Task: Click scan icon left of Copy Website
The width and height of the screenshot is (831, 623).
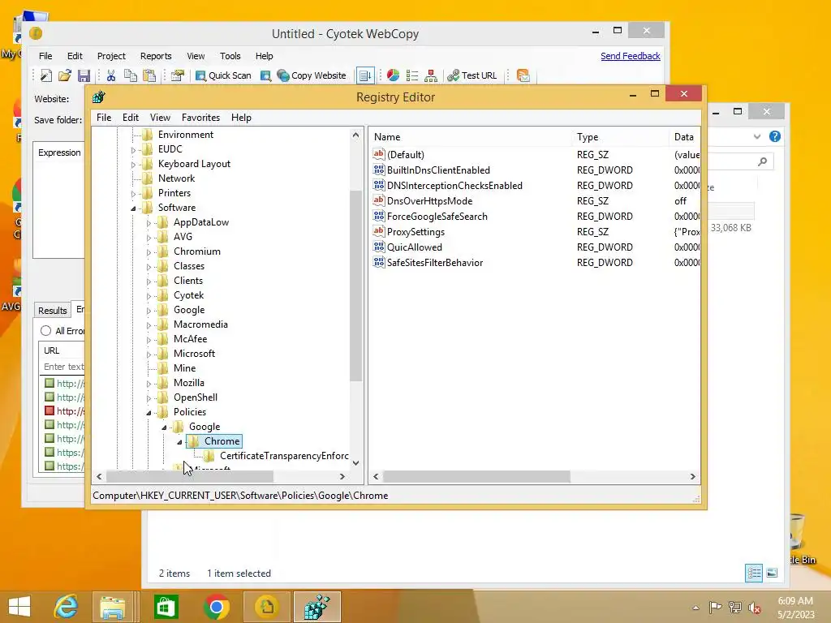Action: 265,75
